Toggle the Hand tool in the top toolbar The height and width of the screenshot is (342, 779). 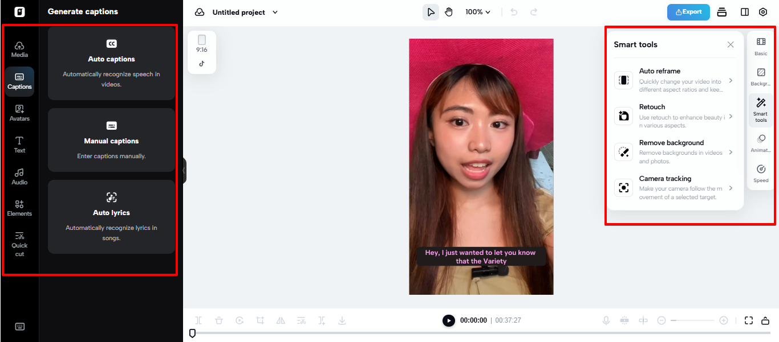(x=449, y=11)
